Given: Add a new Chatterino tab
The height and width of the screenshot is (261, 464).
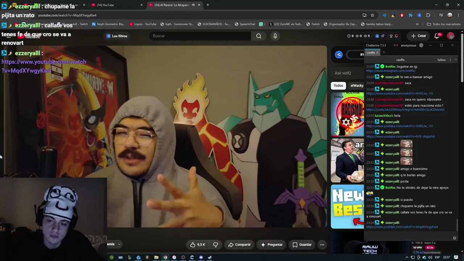Looking at the screenshot, I should (384, 53).
